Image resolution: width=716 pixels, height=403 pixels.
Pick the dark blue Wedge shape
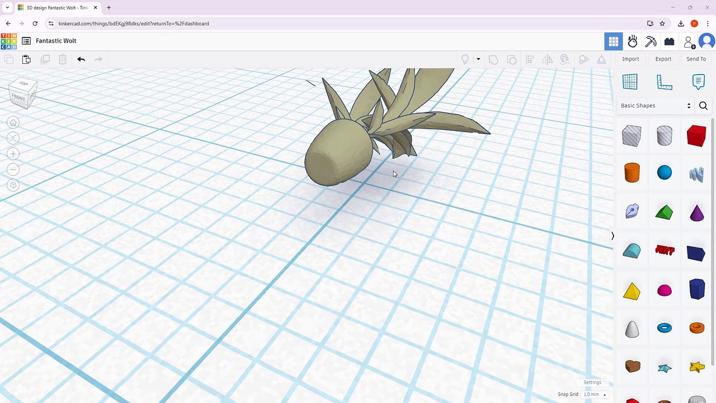coord(696,253)
